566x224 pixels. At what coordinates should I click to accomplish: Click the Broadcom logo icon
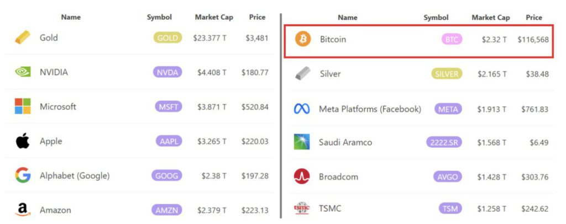tap(302, 177)
